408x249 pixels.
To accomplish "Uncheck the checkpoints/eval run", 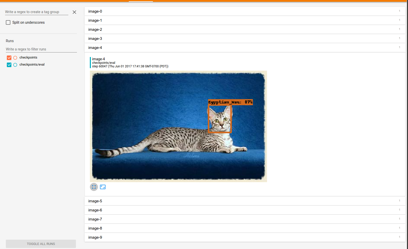I will coord(9,65).
